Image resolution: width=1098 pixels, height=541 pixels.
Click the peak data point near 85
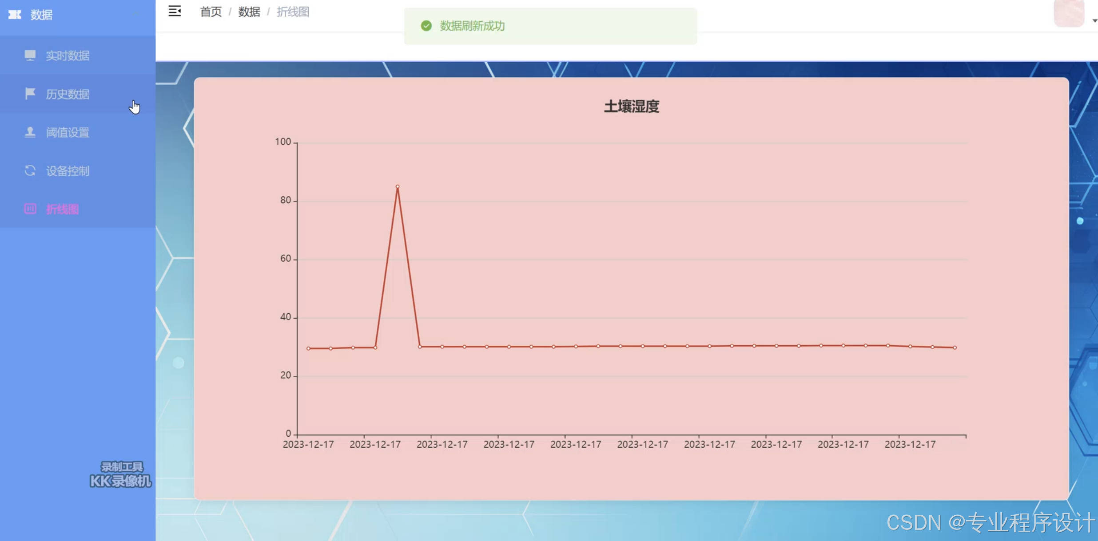tap(398, 187)
